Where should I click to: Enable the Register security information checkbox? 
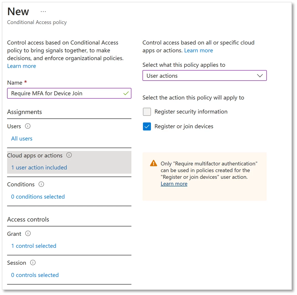click(x=147, y=112)
